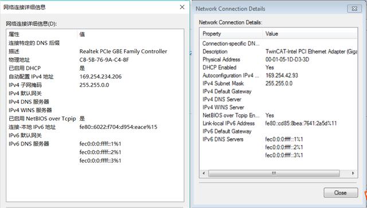This screenshot has height=208, width=367.
Task: Select autoconfiguration address 169.254.42.93
Action: click(x=282, y=75)
